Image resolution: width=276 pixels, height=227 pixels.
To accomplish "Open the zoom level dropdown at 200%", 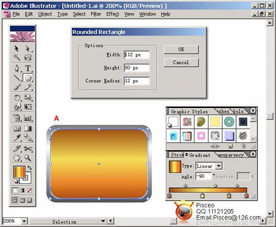I will (24, 221).
